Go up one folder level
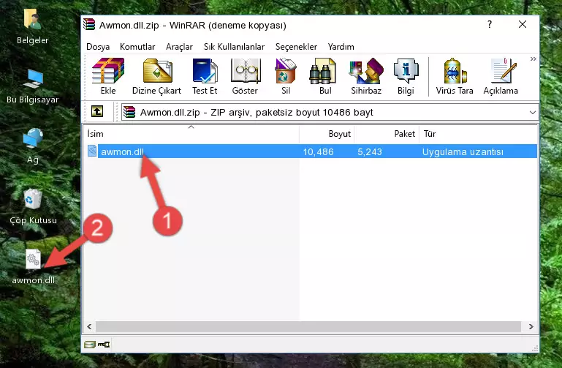Image resolution: width=562 pixels, height=368 pixels. [x=97, y=111]
